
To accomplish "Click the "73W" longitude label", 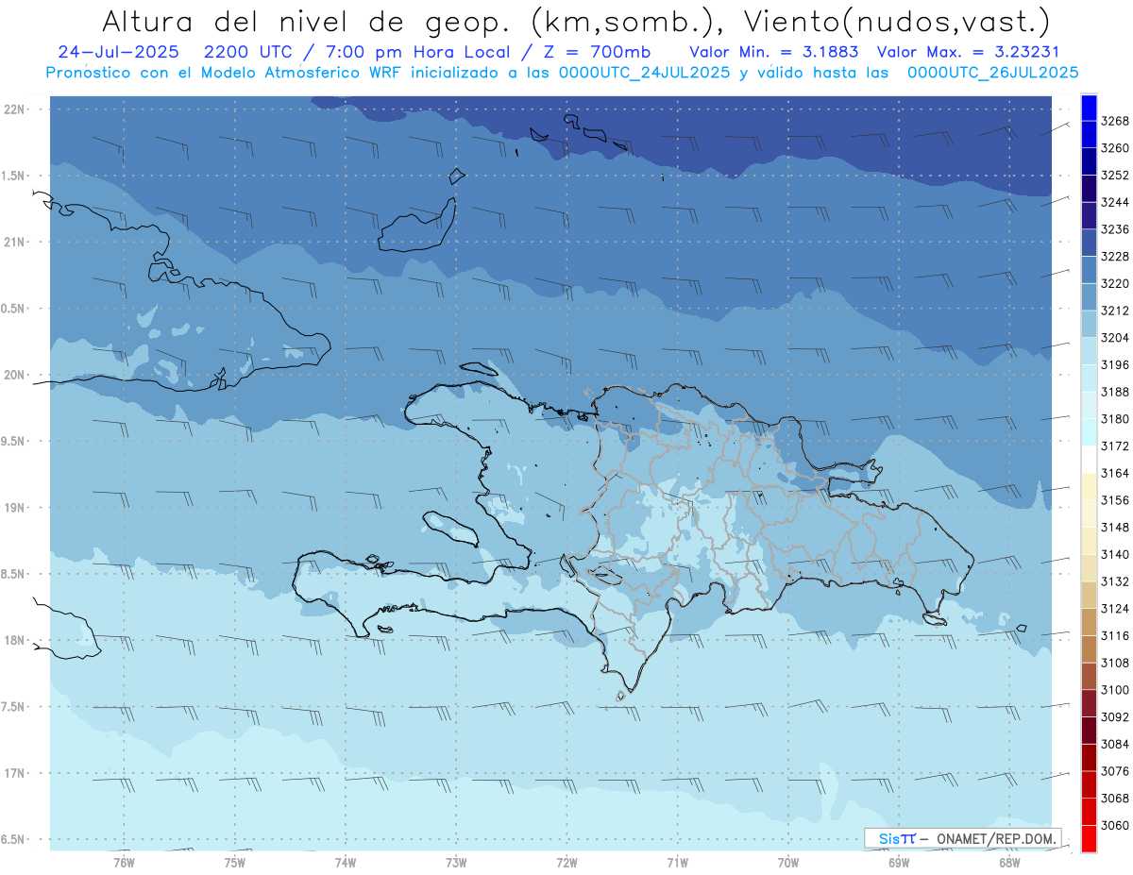I will tap(456, 862).
